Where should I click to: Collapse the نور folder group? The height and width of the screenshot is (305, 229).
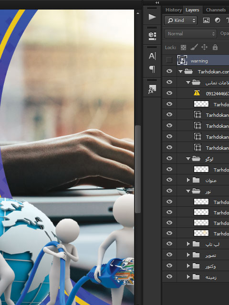pos(188,191)
